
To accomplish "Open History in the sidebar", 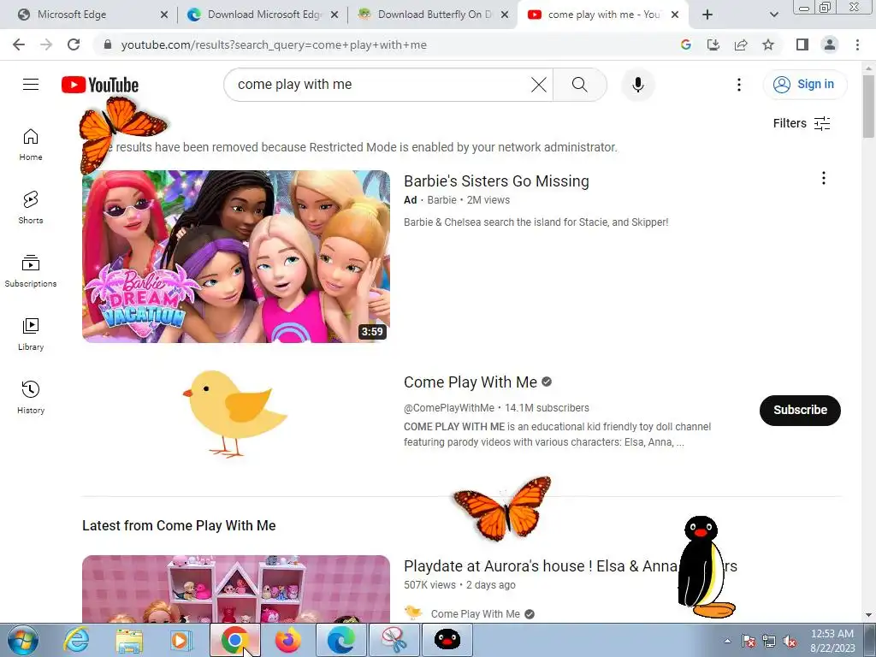I will (x=31, y=397).
